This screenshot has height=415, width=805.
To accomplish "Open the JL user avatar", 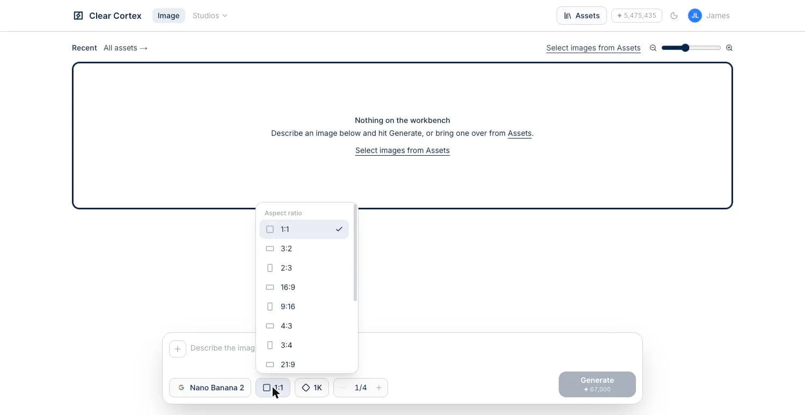I will pyautogui.click(x=695, y=16).
